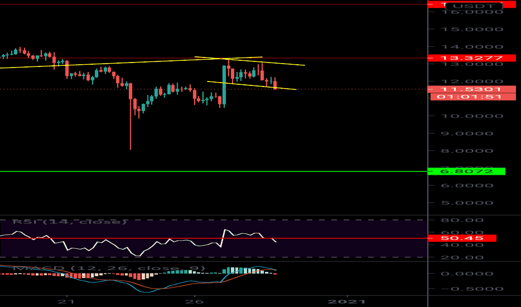This screenshot has width=521, height=307.
Task: Select the upper descending yellow channel line
Action: (x=249, y=61)
